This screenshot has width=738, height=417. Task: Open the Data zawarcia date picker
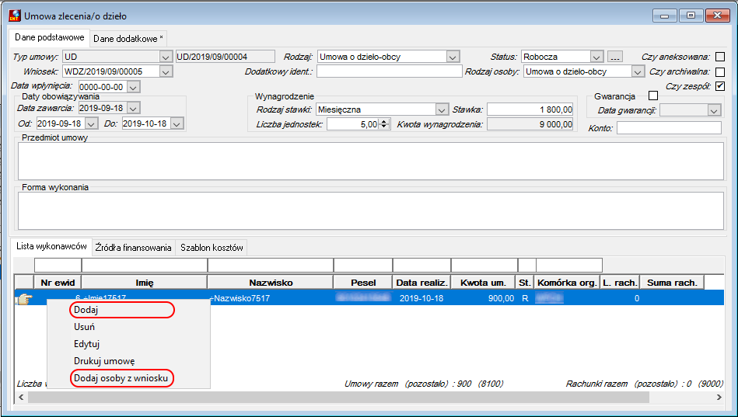point(134,109)
